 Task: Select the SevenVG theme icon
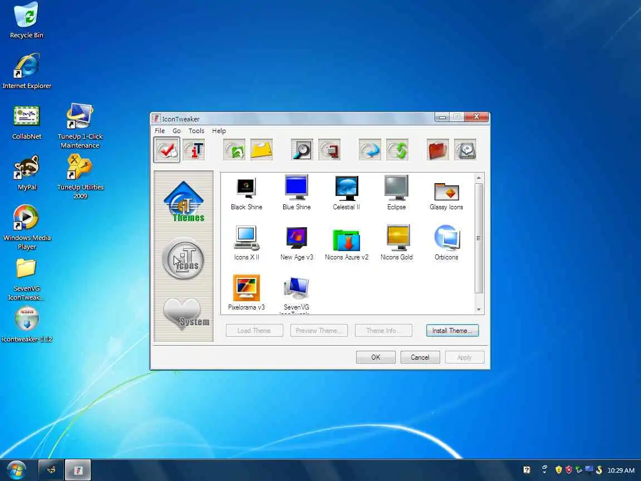(297, 295)
